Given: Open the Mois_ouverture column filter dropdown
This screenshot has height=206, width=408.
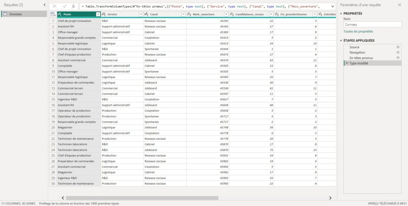Looking at the screenshot, I should (x=226, y=14).
